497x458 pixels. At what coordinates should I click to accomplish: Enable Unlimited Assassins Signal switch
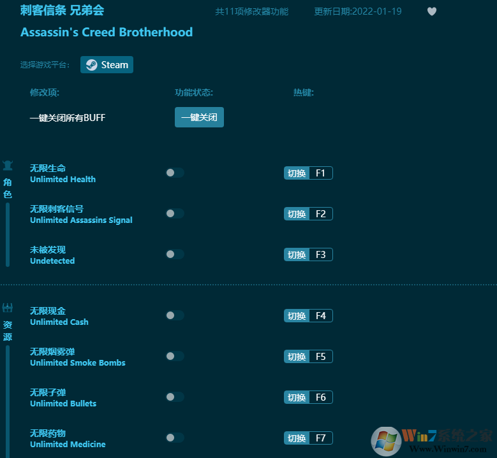(175, 213)
